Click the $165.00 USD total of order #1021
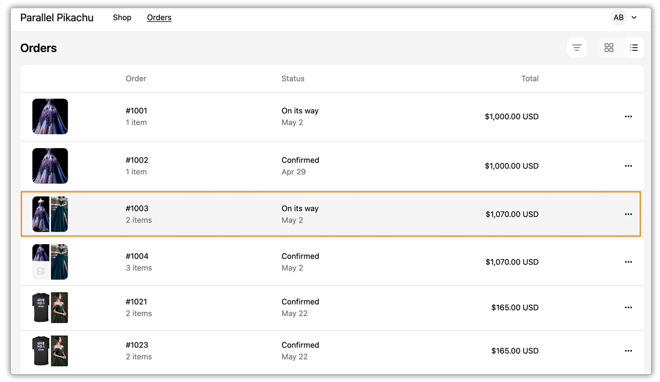The height and width of the screenshot is (382, 660). tap(515, 308)
